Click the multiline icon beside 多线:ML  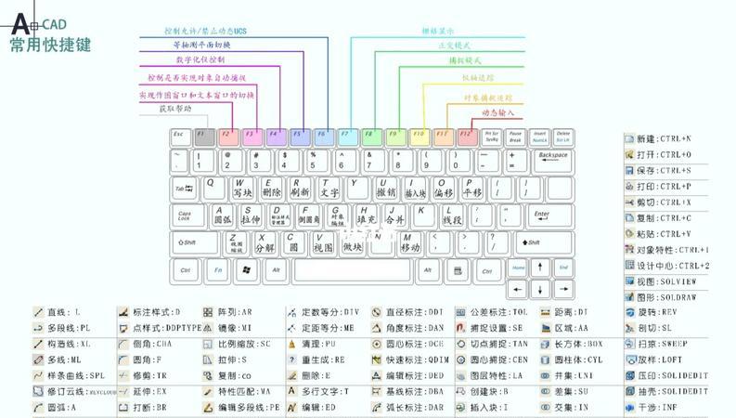tap(38, 359)
